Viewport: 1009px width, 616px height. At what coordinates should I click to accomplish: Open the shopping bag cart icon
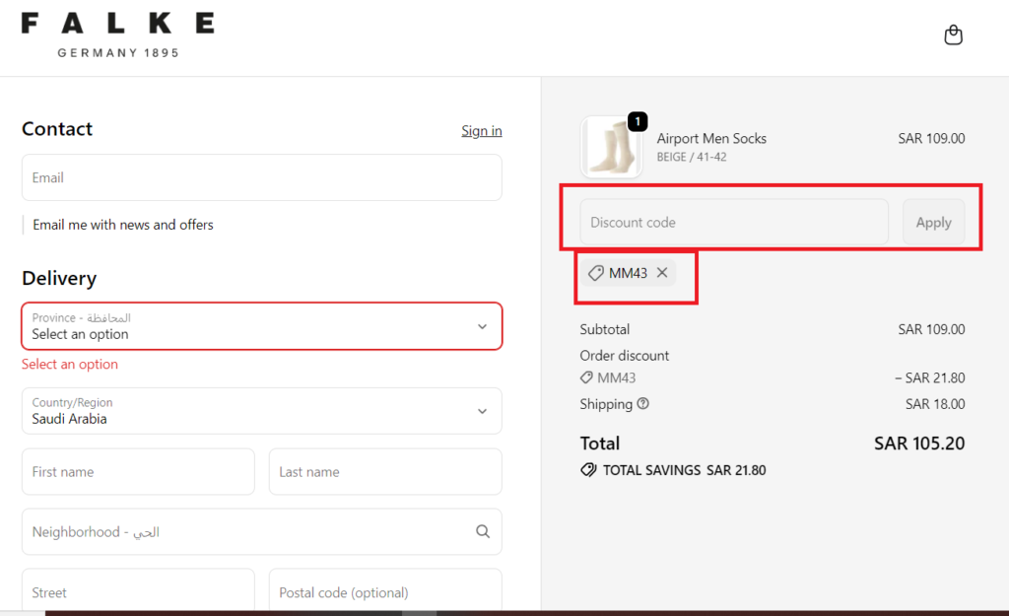[953, 34]
